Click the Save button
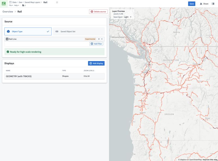Image resolution: width=218 pixels, height=161 pixels. click(192, 4)
